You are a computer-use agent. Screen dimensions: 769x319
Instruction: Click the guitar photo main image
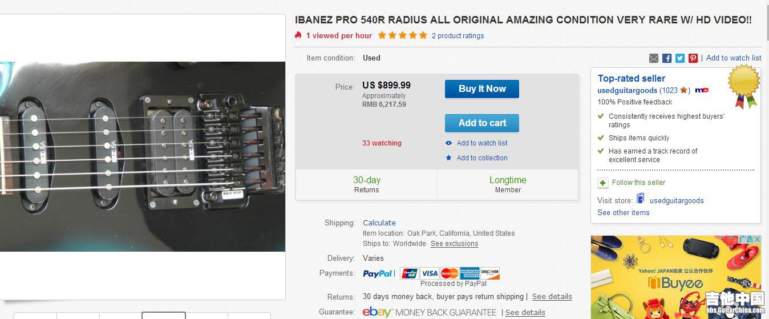point(143,157)
